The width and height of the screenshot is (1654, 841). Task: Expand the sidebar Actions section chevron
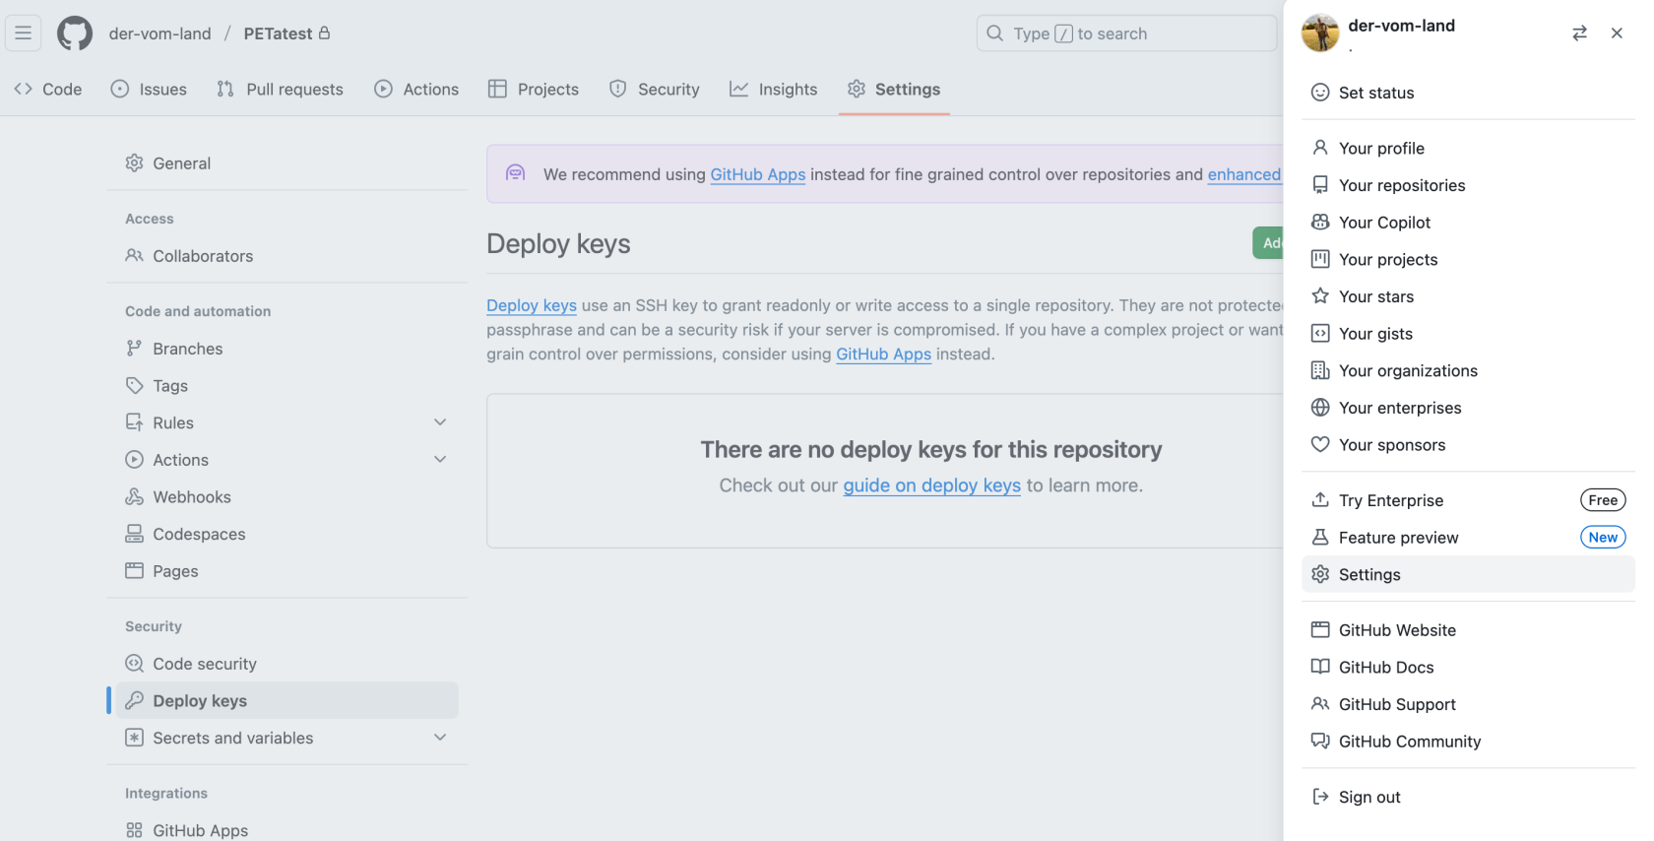440,460
